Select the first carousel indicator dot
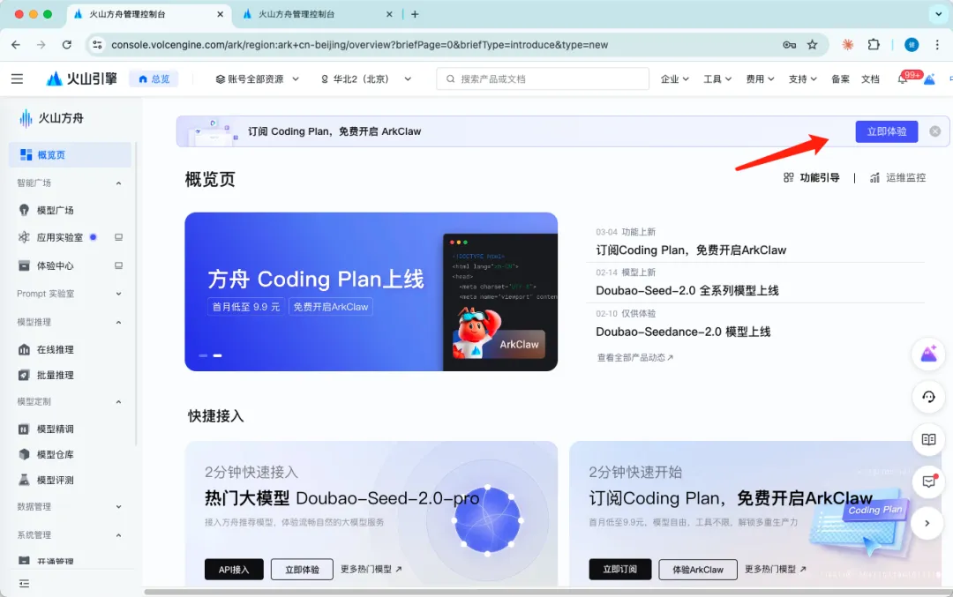Image resolution: width=953 pixels, height=597 pixels. 203,355
